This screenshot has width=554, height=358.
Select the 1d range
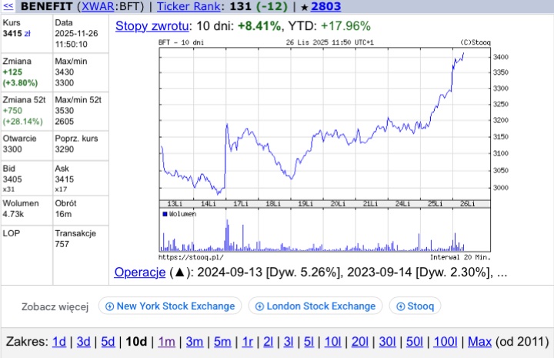coord(59,342)
